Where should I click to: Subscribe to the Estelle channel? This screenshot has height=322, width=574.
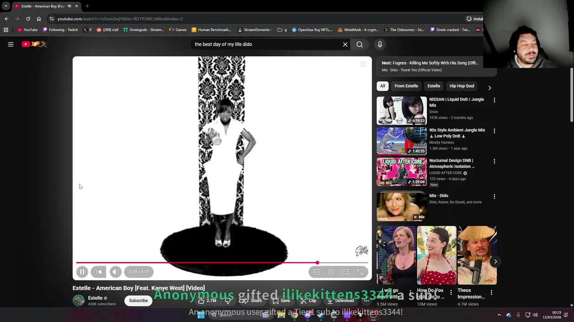(138, 301)
